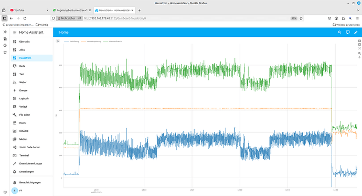Click the 90% zoom level badge
The image size is (362, 196).
coord(294,18)
